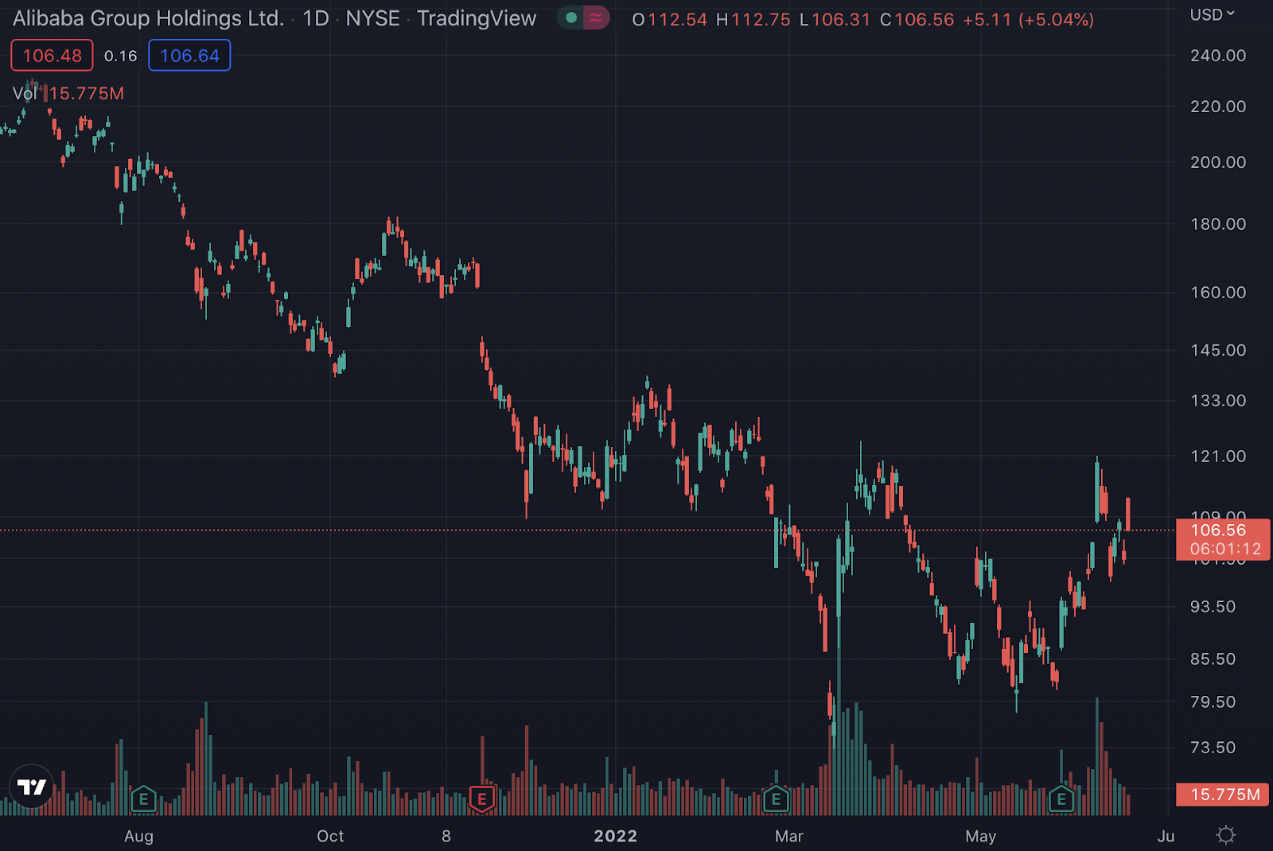Click the "73.50" price axis label
This screenshot has width=1273, height=851.
point(1213,748)
